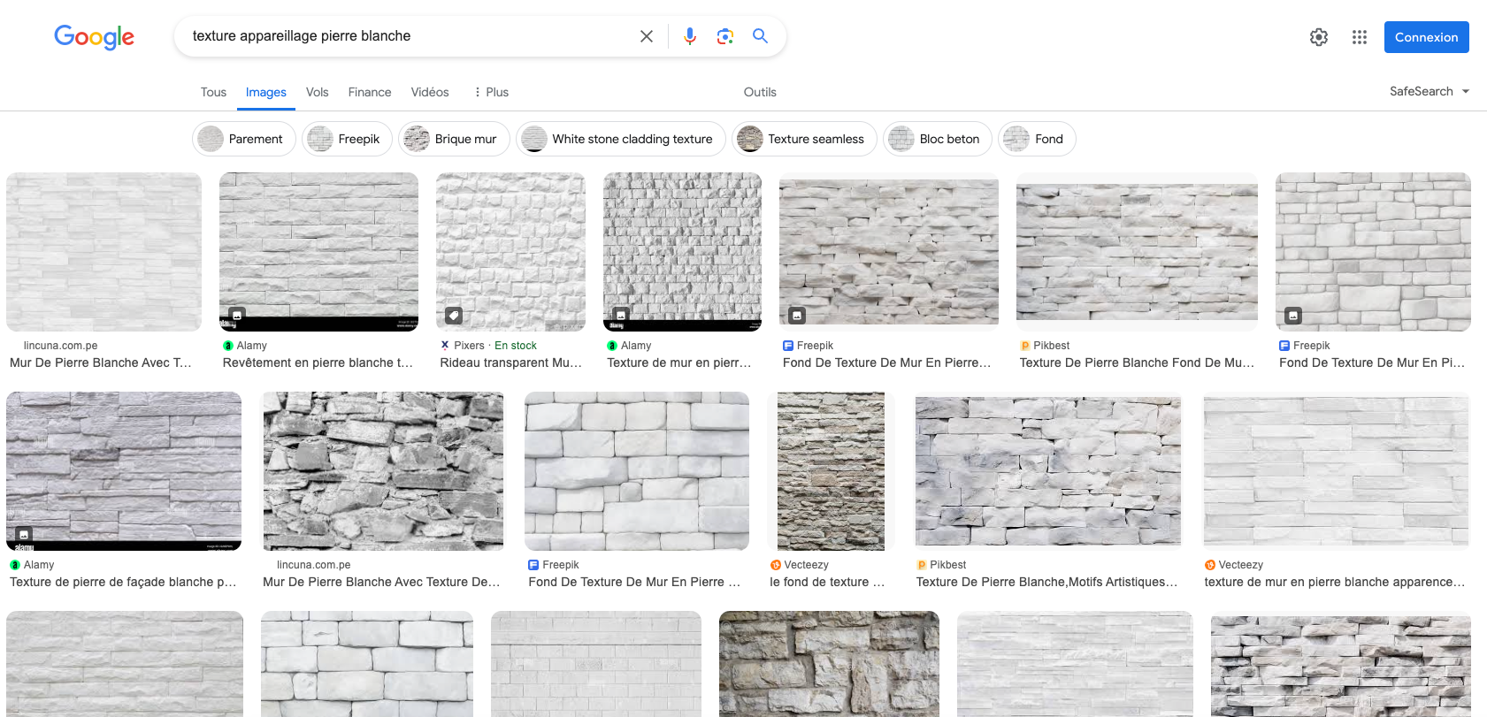The height and width of the screenshot is (717, 1487).
Task: Expand the Plus menu
Action: (491, 92)
